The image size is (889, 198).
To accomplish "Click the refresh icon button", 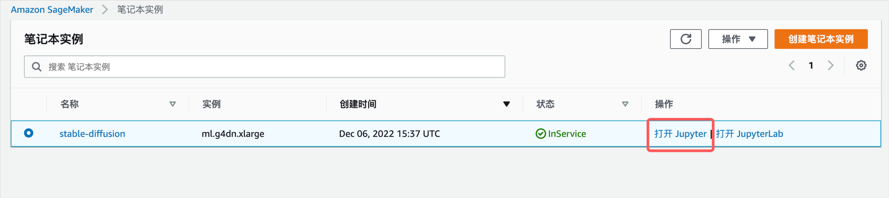I will pos(685,39).
